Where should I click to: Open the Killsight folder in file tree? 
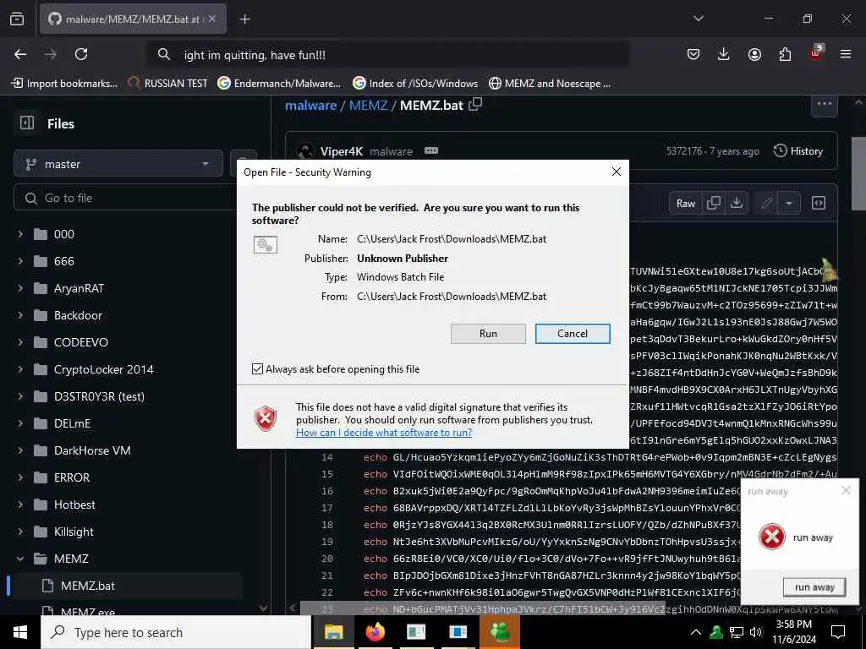[74, 532]
